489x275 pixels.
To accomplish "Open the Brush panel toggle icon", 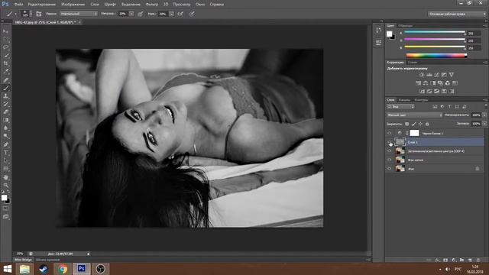I will point(39,14).
